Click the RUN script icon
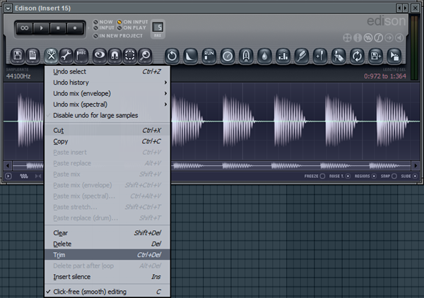424x298 pixels. pos(208,54)
